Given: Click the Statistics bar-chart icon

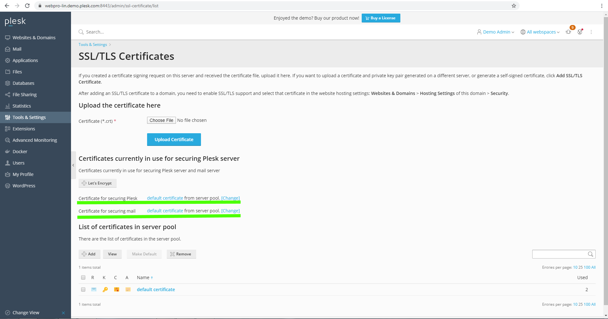Looking at the screenshot, I should tap(8, 106).
